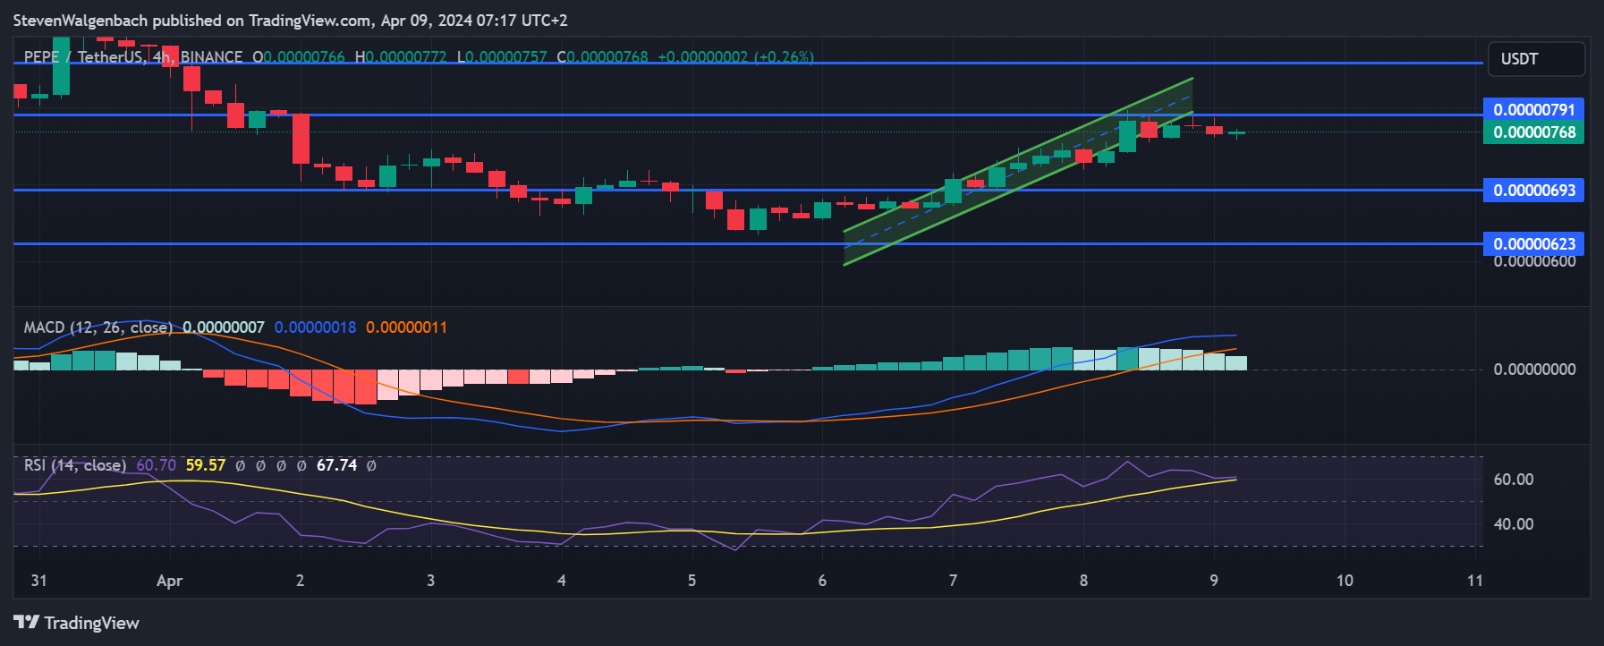Click the closing price C0.00000768 value
The width and height of the screenshot is (1604, 646).
click(x=602, y=57)
